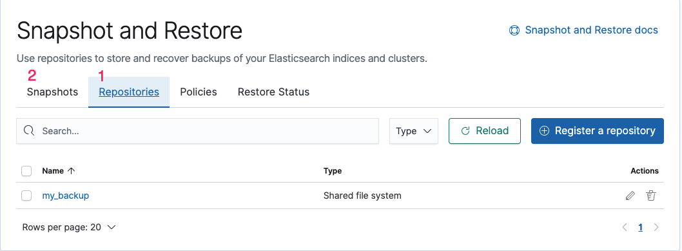
Task: Click the pencil edit icon for my_backup
Action: [x=630, y=196]
